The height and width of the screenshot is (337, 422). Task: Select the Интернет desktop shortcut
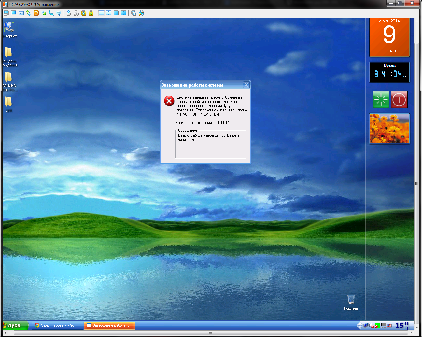tap(9, 30)
